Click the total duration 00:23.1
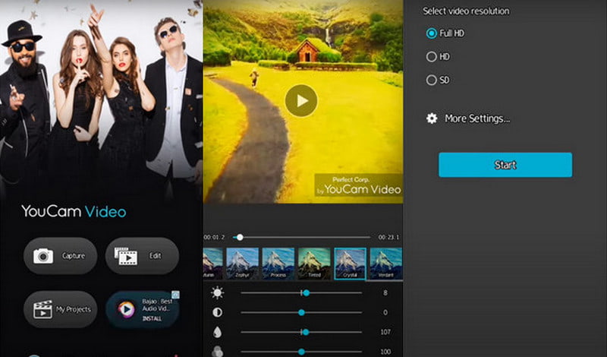The image size is (607, 357). [388, 237]
